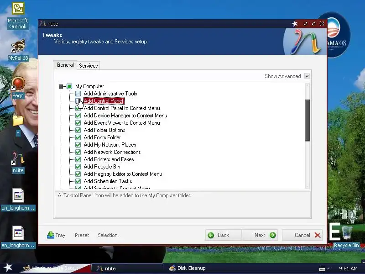Select the My Computer label in the tree
This screenshot has height=274, width=365.
tap(89, 86)
